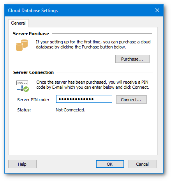Click the Not Connected status text

[71, 110]
